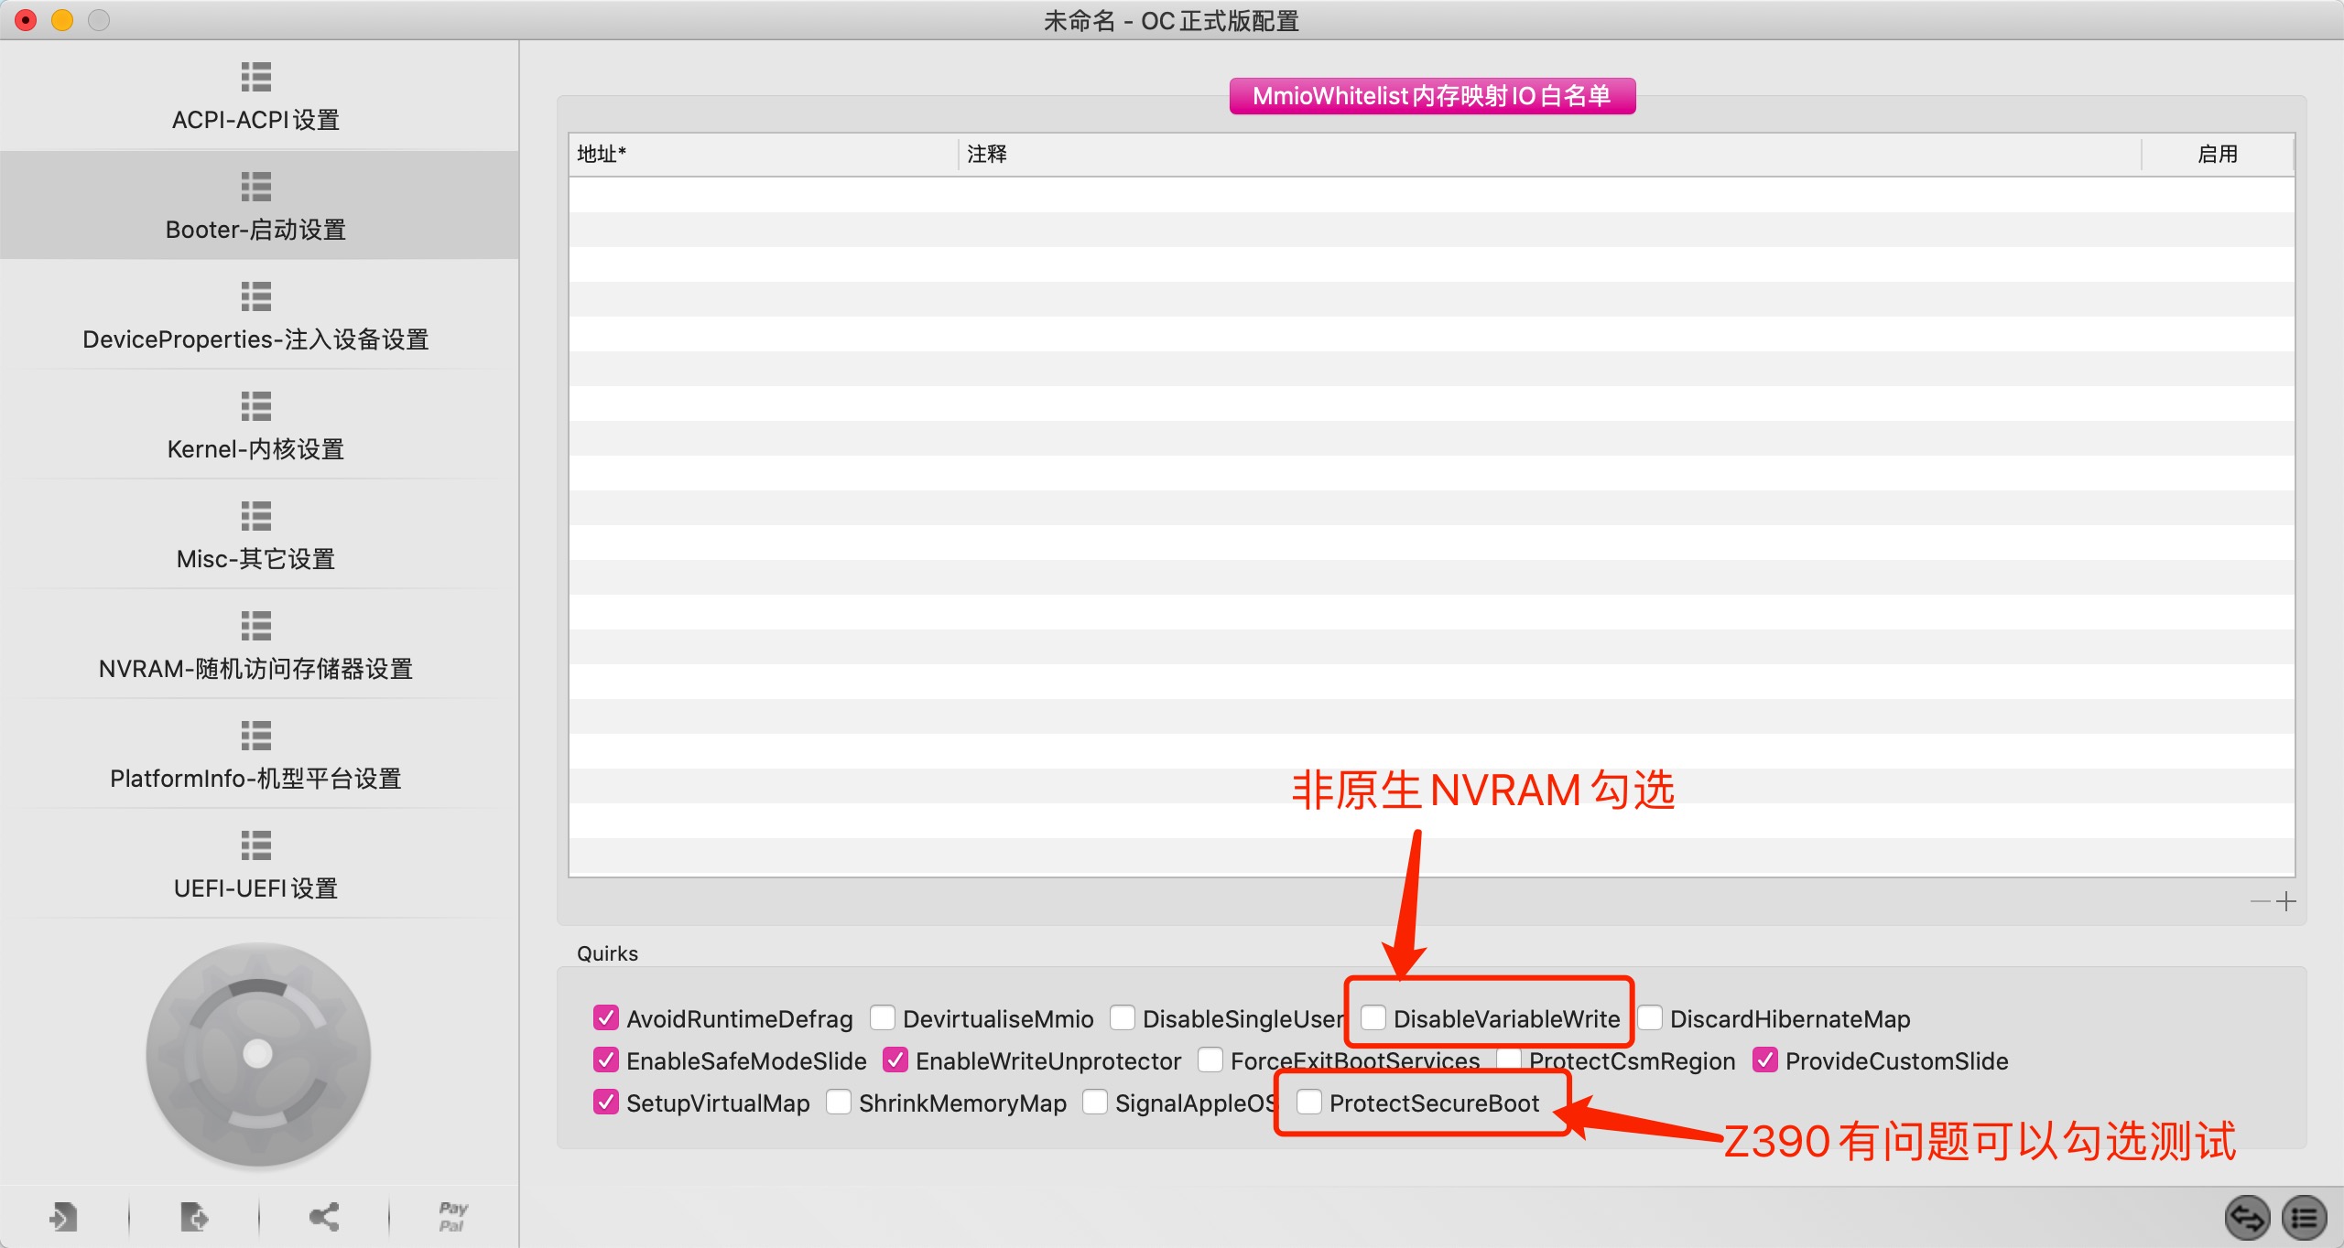Open PlatformInfo-机型平台设置 section icon
This screenshot has width=2344, height=1248.
coord(256,736)
